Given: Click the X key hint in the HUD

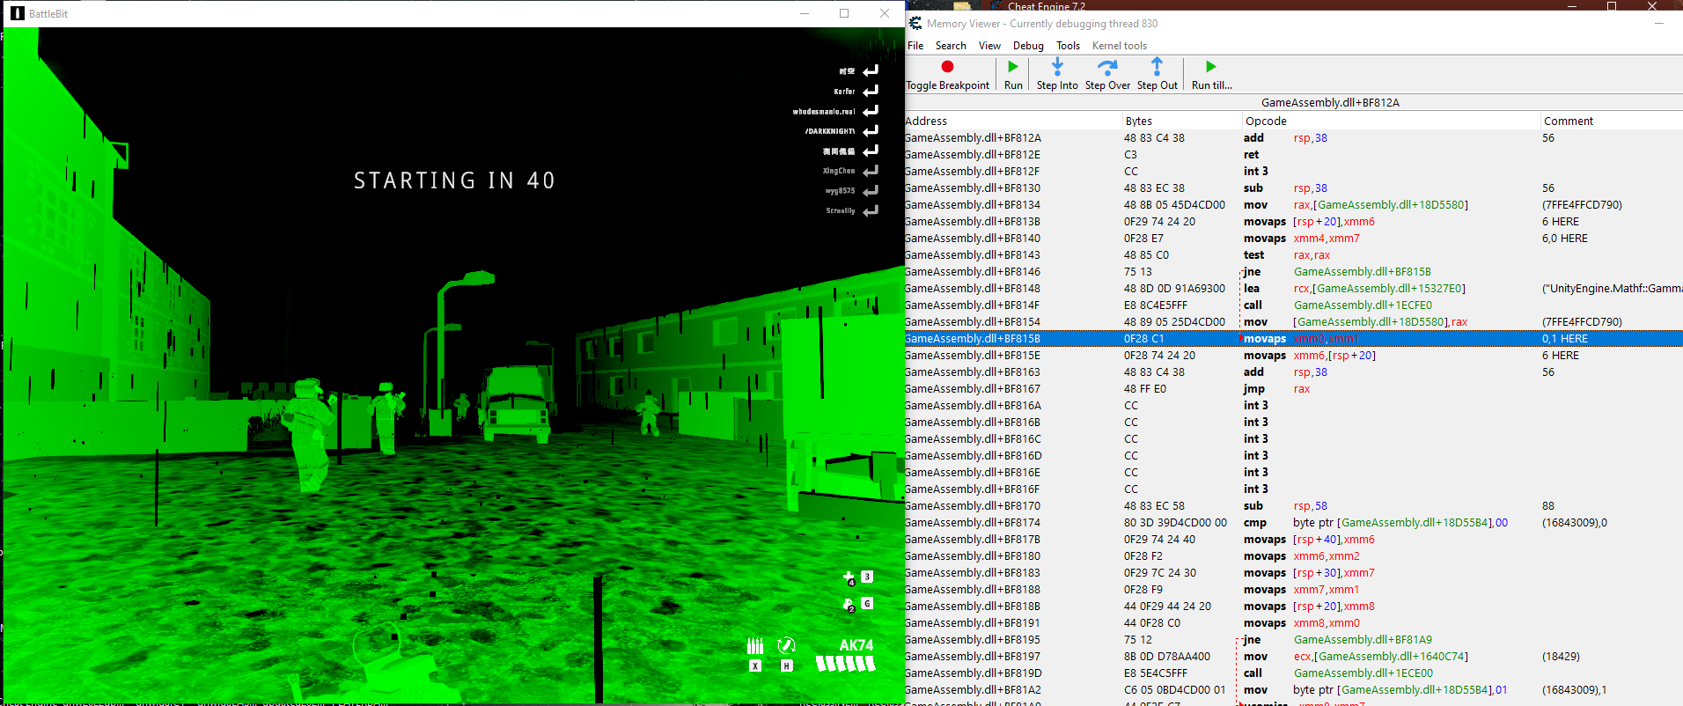Looking at the screenshot, I should (x=755, y=666).
